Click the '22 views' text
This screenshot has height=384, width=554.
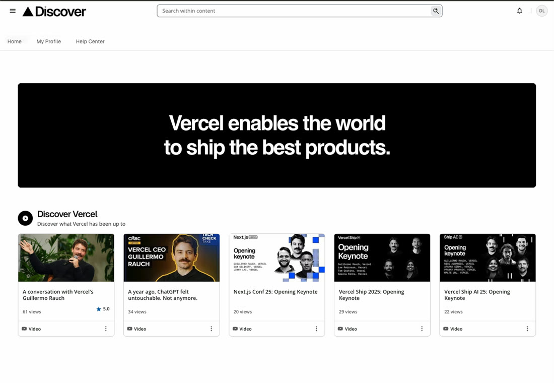[x=453, y=312]
